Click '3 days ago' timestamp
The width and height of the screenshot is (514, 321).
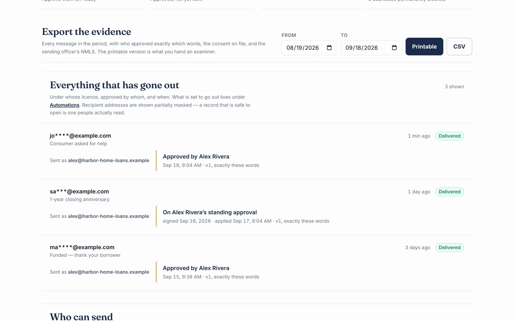tap(418, 248)
